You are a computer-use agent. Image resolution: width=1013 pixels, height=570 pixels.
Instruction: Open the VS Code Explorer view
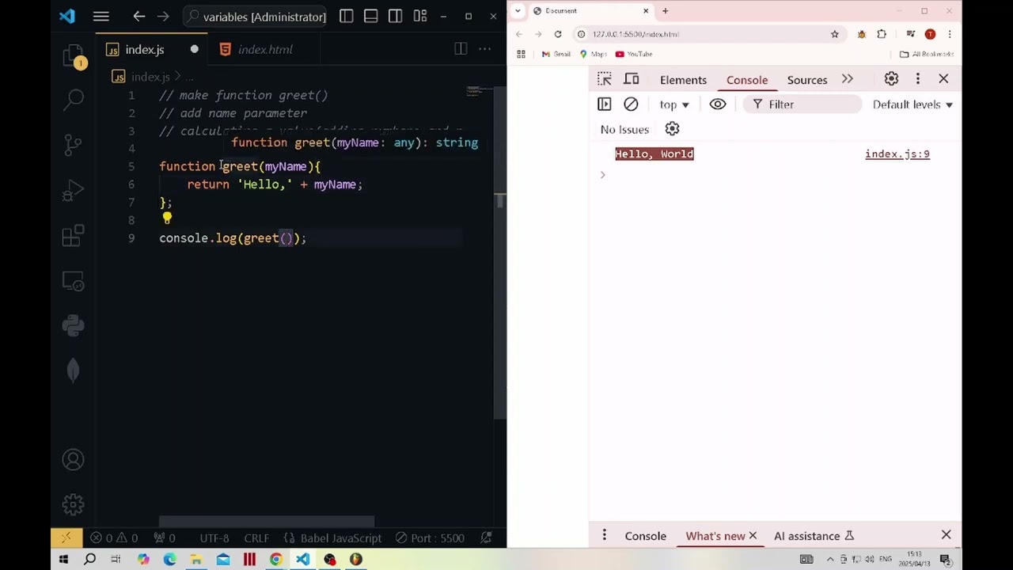[73, 56]
